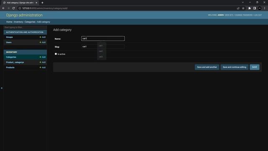The image size is (268, 151).
Task: Click the VIEW SITE link
Action: pos(229,15)
